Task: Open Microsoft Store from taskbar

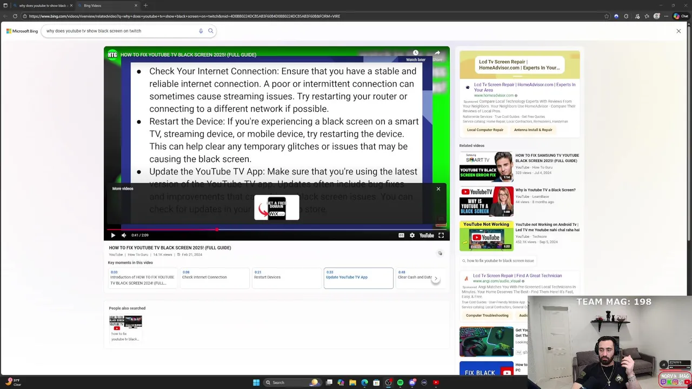Action: [376, 383]
